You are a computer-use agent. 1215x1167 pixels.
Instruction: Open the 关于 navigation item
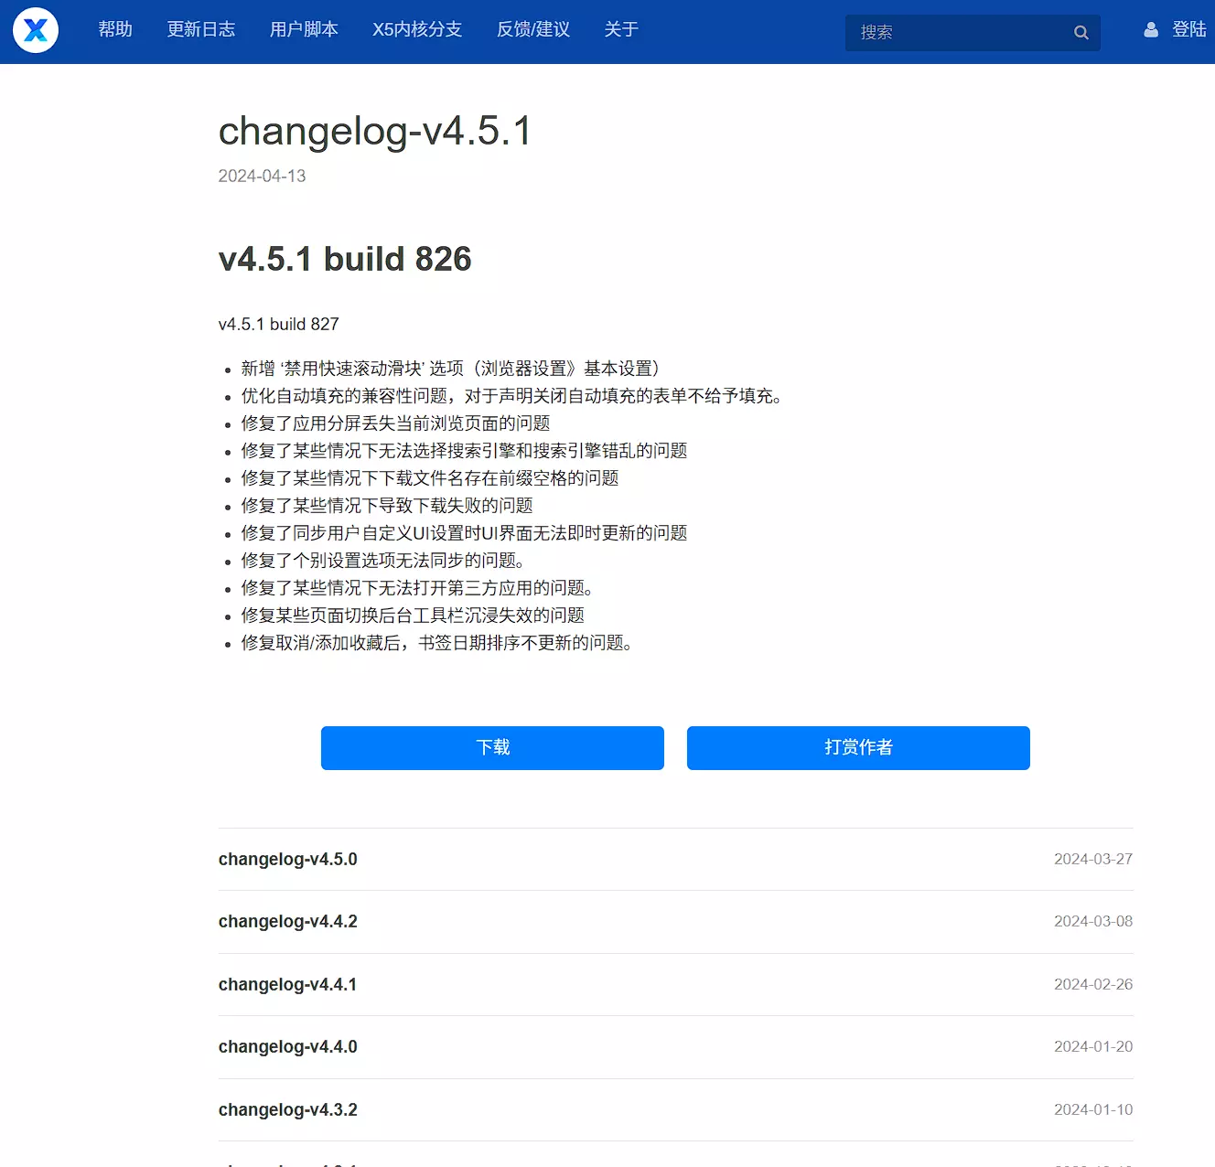(x=621, y=29)
